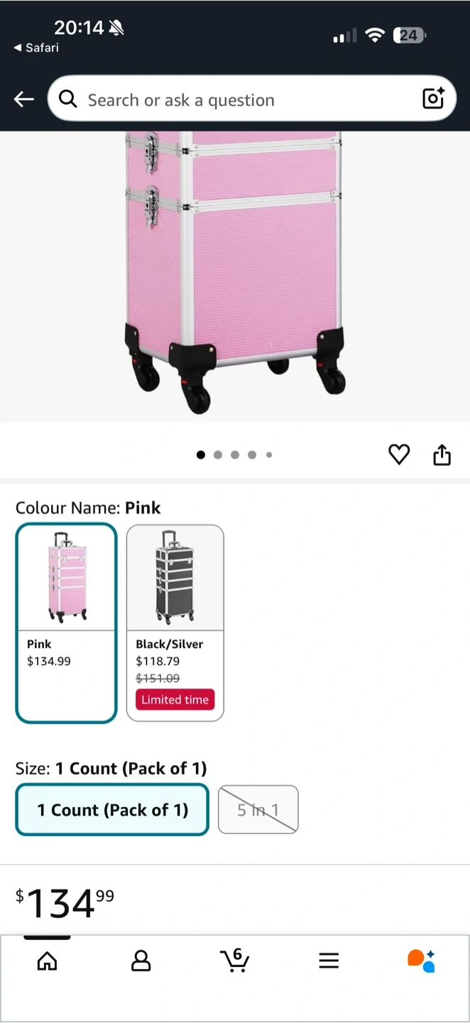
Task: Choose the Black/Silver colour option
Action: 175,622
